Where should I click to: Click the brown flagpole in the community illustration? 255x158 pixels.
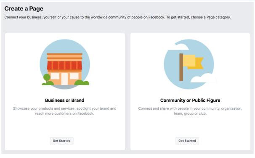tap(181, 67)
